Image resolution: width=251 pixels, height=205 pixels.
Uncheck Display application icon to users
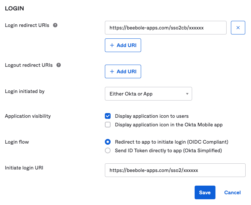(x=108, y=116)
